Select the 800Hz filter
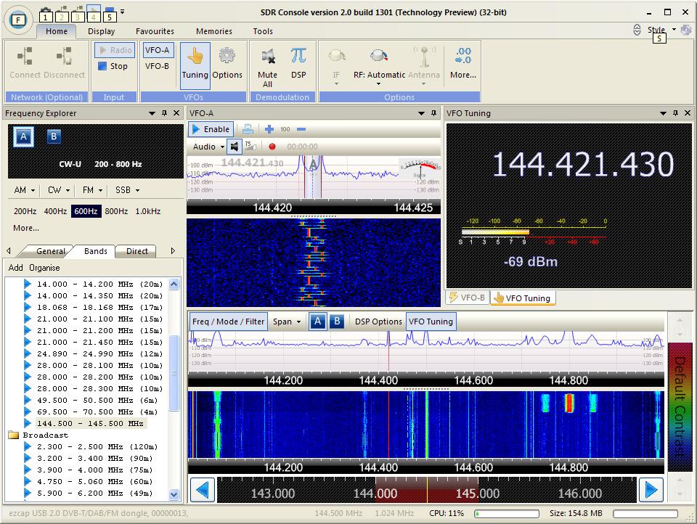This screenshot has width=697, height=524. click(116, 211)
